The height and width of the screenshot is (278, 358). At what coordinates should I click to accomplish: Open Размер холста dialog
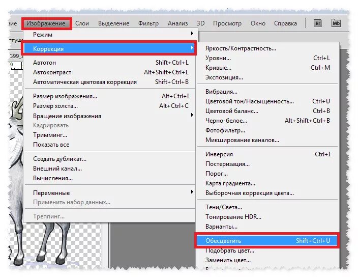tap(110, 106)
